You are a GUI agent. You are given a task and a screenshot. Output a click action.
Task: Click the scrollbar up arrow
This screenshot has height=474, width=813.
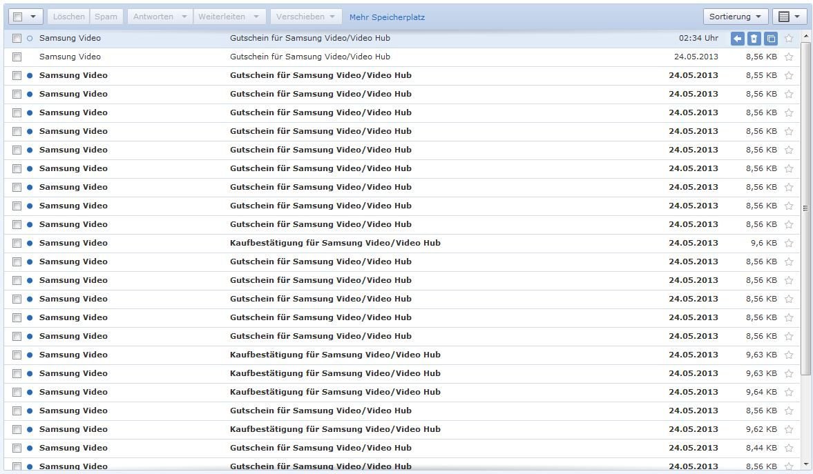[805, 37]
